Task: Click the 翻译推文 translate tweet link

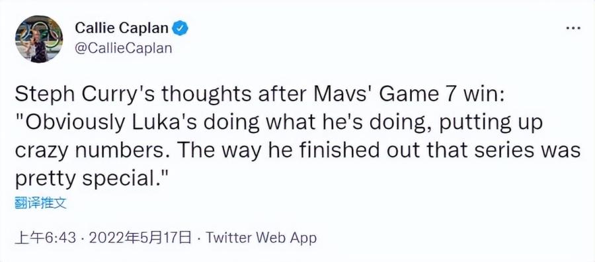Action: click(40, 204)
